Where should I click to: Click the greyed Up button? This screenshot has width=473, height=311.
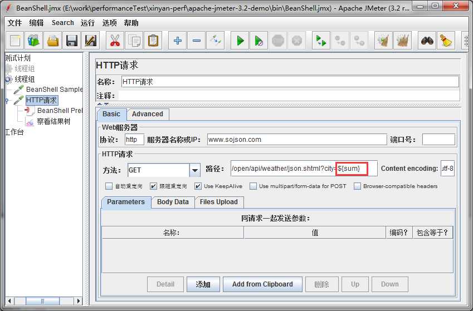tap(355, 284)
